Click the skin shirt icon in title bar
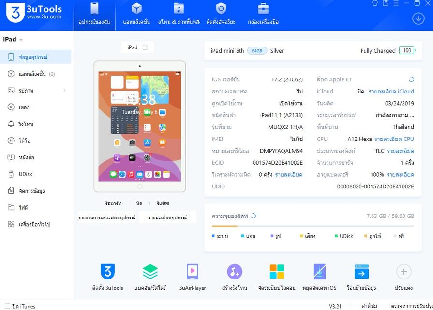The width and height of the screenshot is (433, 310). pyautogui.click(x=375, y=3)
